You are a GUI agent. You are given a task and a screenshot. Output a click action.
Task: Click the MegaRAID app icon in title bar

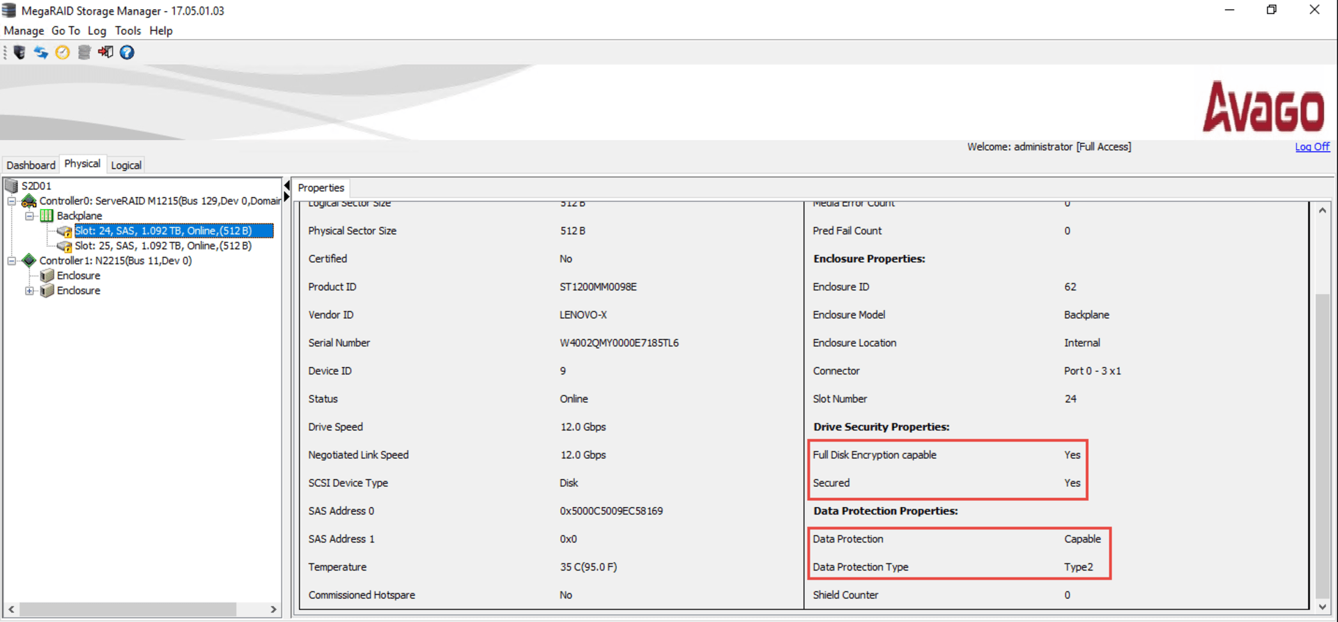click(x=9, y=10)
